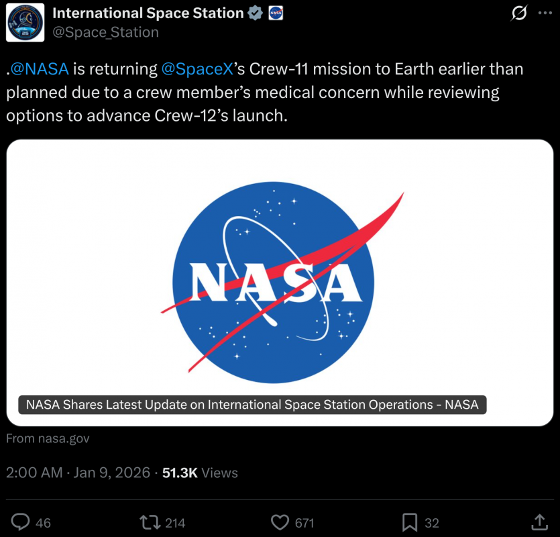Click the From nasa.gov source link
The image size is (560, 537).
[x=48, y=438]
